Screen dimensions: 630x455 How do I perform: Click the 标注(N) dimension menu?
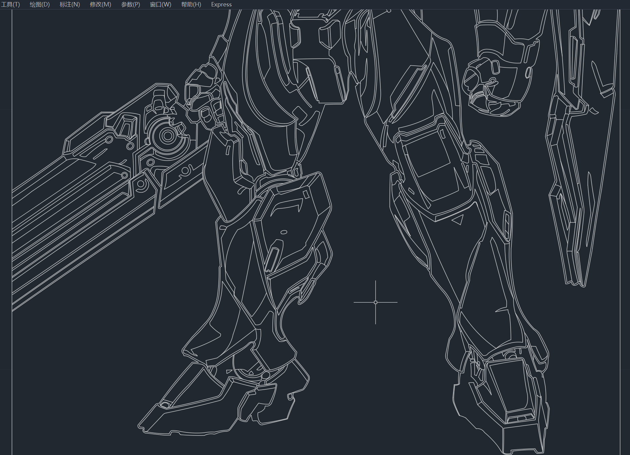(70, 4)
